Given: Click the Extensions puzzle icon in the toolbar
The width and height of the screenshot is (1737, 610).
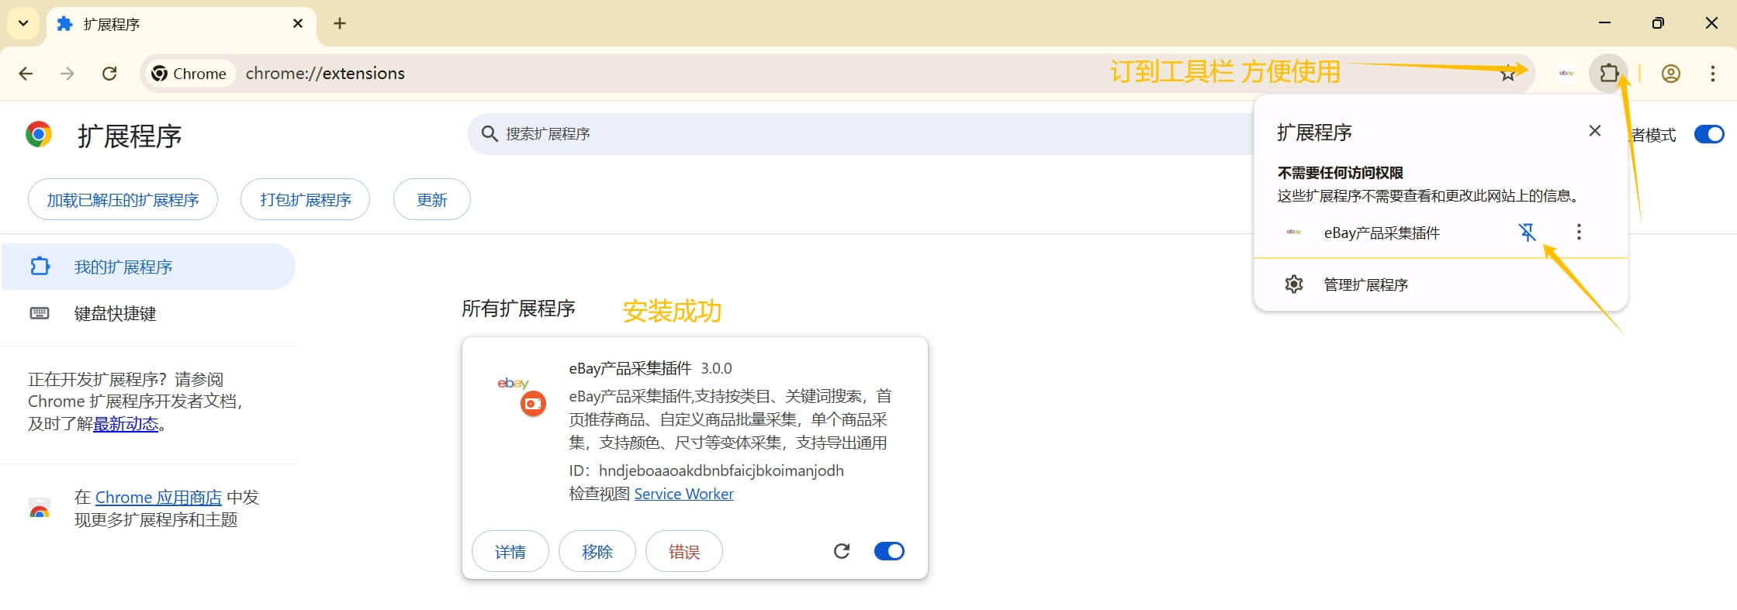Looking at the screenshot, I should point(1609,74).
